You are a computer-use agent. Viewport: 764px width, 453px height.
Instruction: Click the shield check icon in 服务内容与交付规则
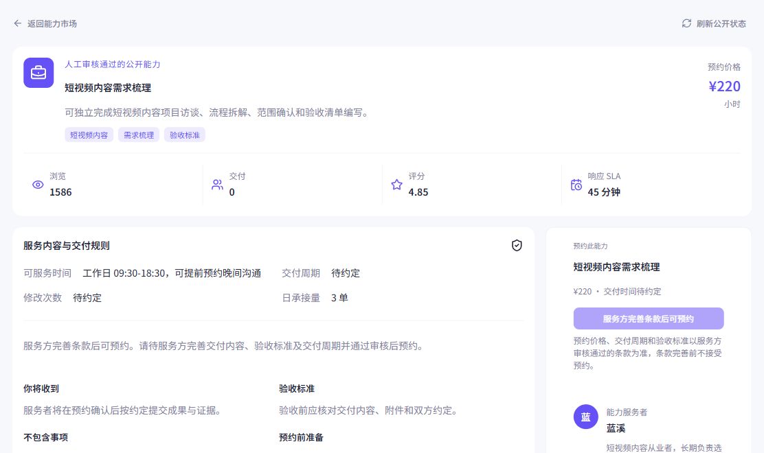coord(517,246)
